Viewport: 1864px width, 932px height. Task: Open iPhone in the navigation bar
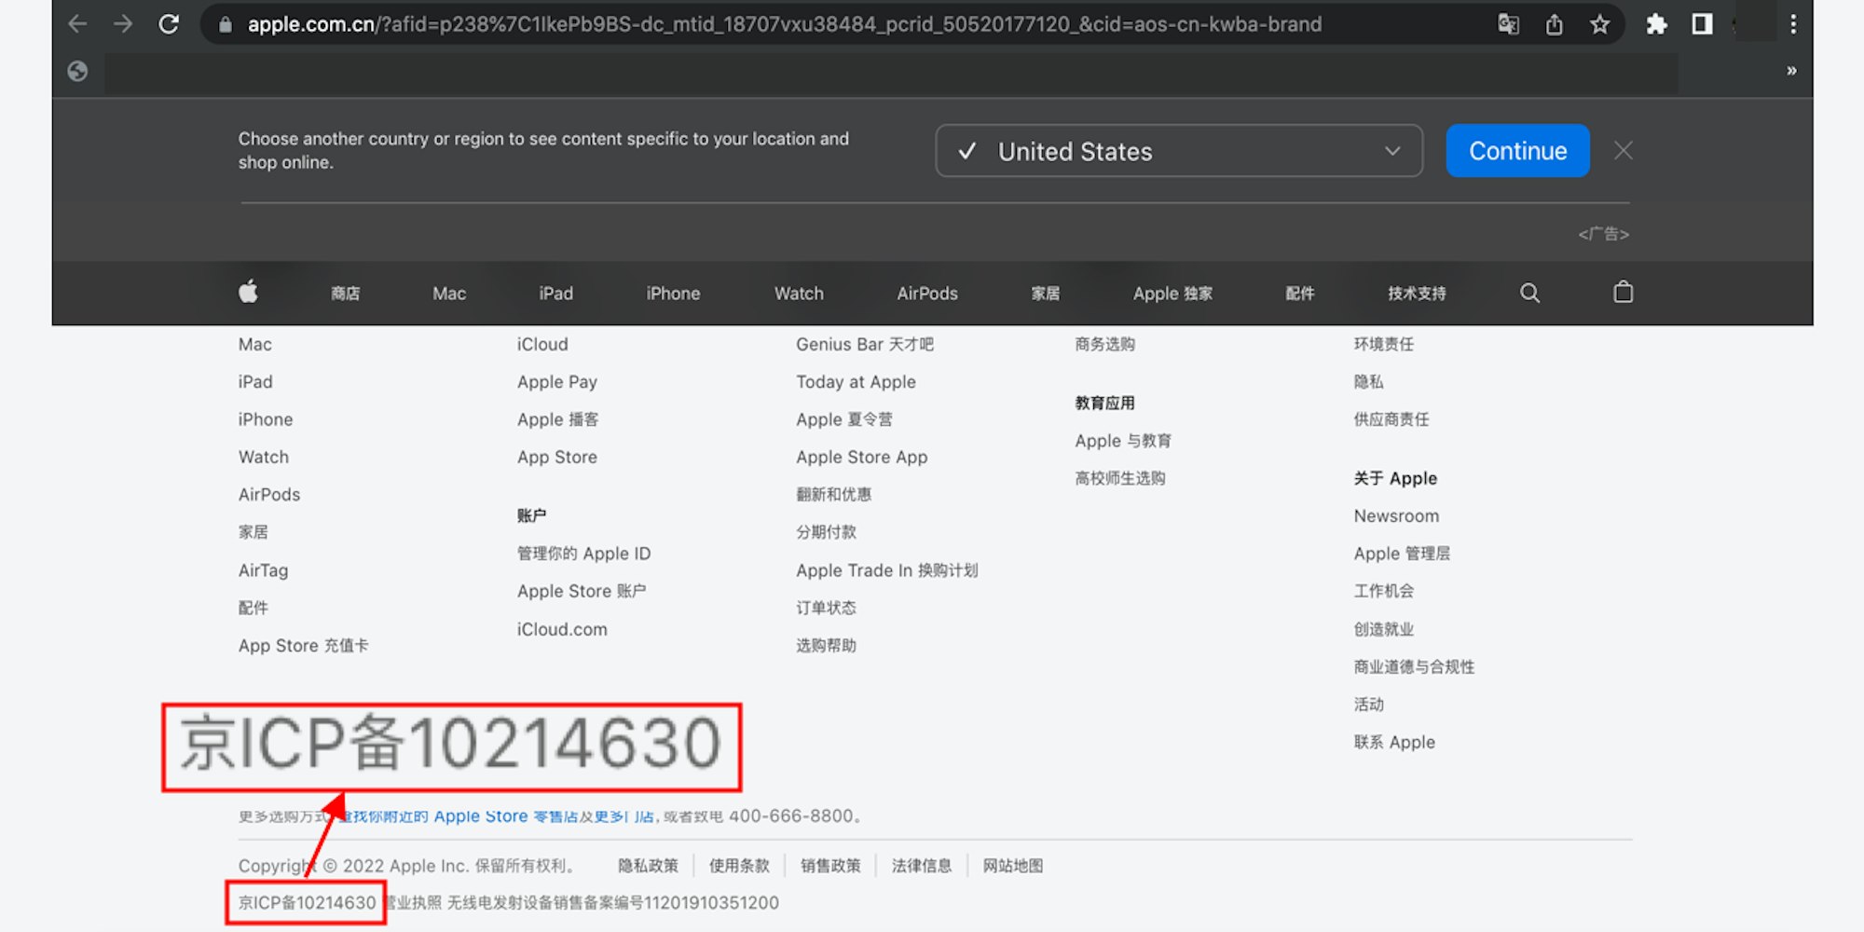(673, 294)
